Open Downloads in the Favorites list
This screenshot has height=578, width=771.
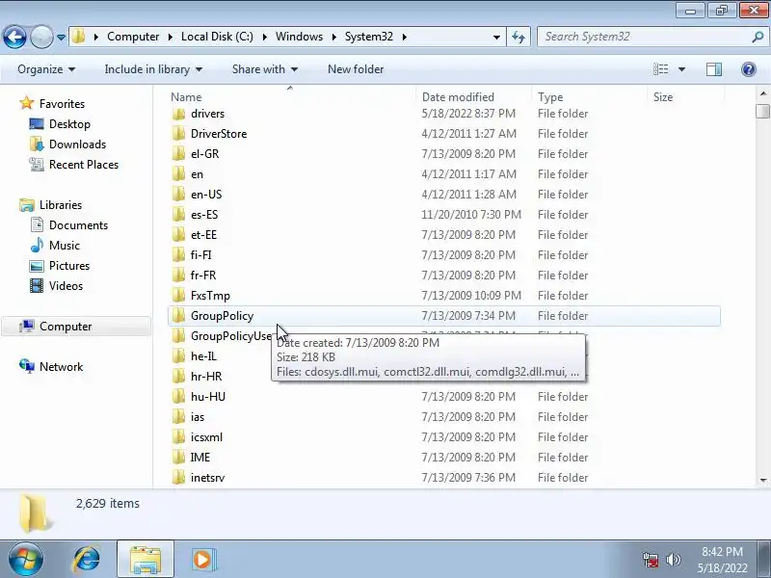point(77,144)
